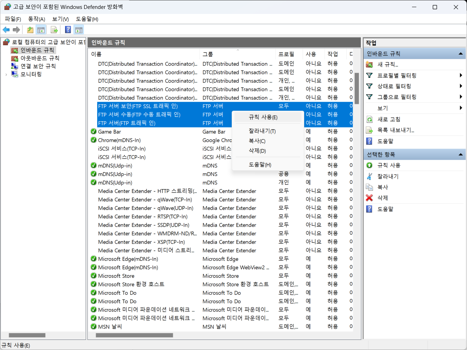Click the Export list toolbar icon
467x350 pixels.
(x=54, y=30)
